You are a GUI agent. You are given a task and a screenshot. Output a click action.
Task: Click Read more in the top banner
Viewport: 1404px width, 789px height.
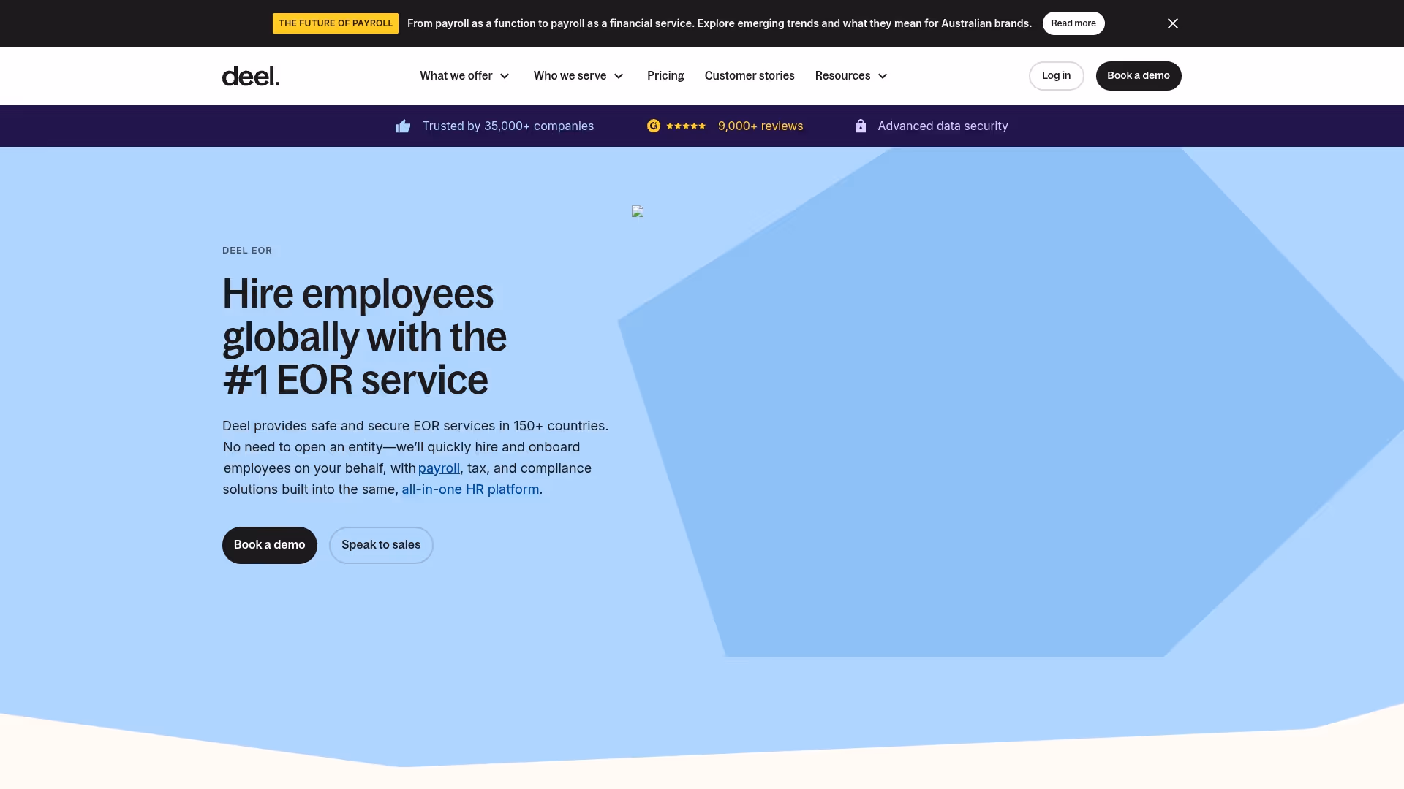point(1073,23)
